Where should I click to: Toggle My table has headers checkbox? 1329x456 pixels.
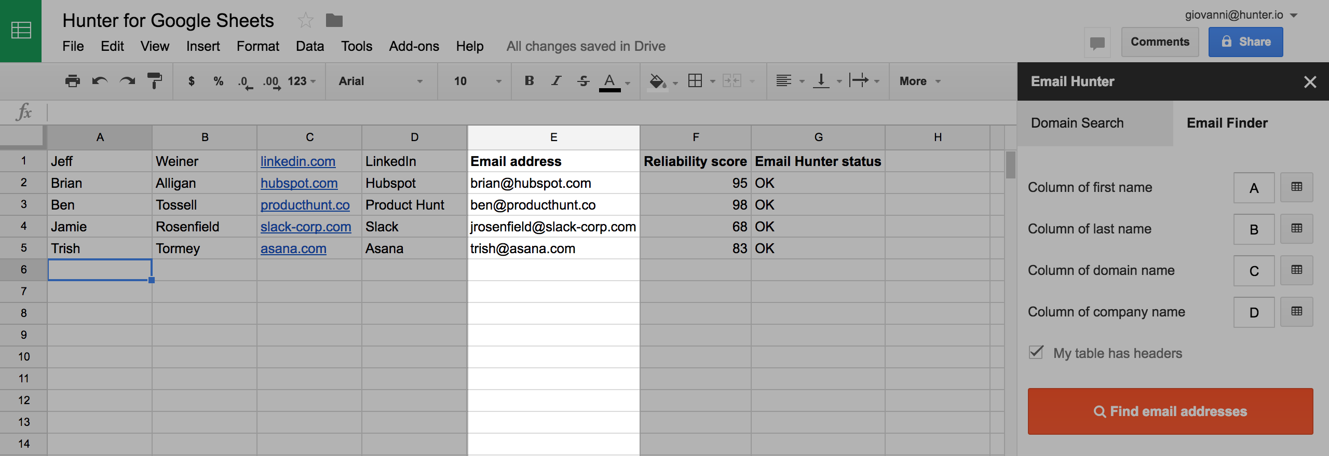tap(1036, 352)
